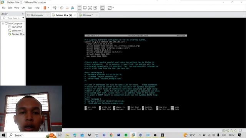Toggle the console view toolbar icon
This screenshot has height=138, width=246.
point(103,8)
